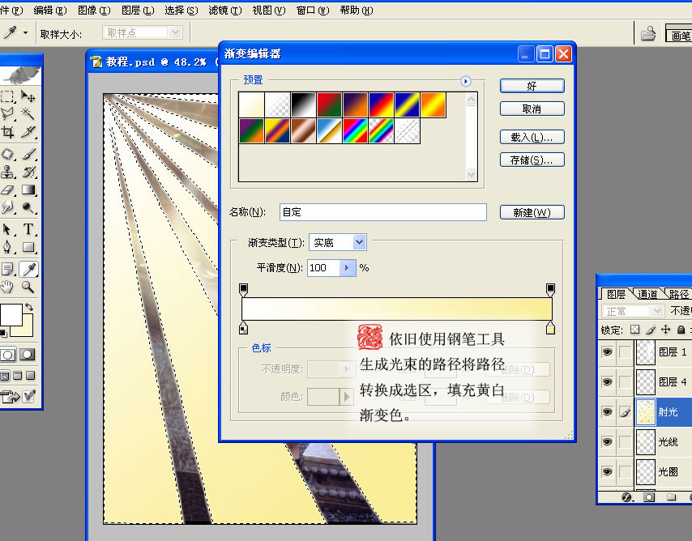692x541 pixels.
Task: Toggle lock position
Action: coord(665,330)
